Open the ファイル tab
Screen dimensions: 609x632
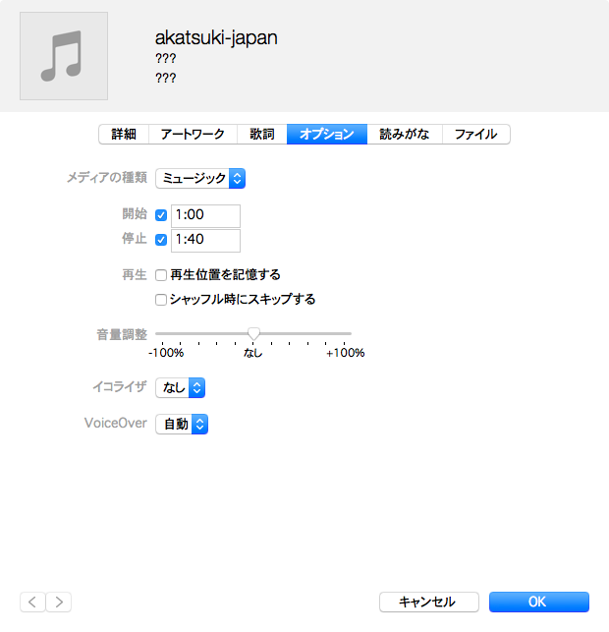(x=476, y=135)
